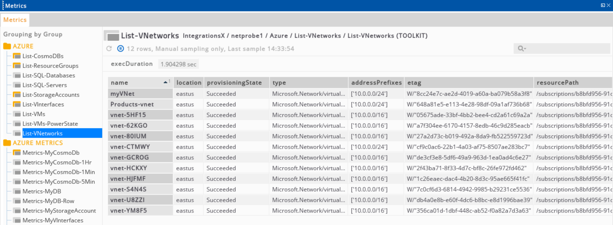Select the vnet-HJFMF row name cell

click(141, 179)
